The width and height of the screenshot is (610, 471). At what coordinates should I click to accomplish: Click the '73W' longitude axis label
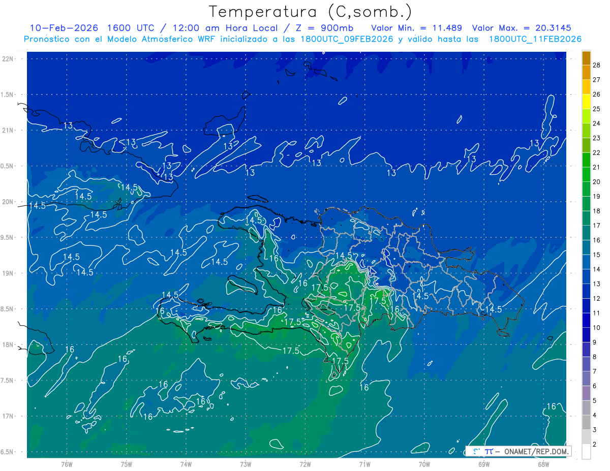tap(246, 464)
